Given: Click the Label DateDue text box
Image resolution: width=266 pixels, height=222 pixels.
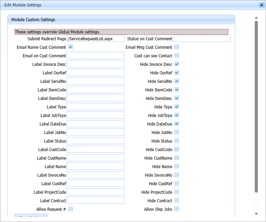Looking at the screenshot, I should [x=96, y=124].
